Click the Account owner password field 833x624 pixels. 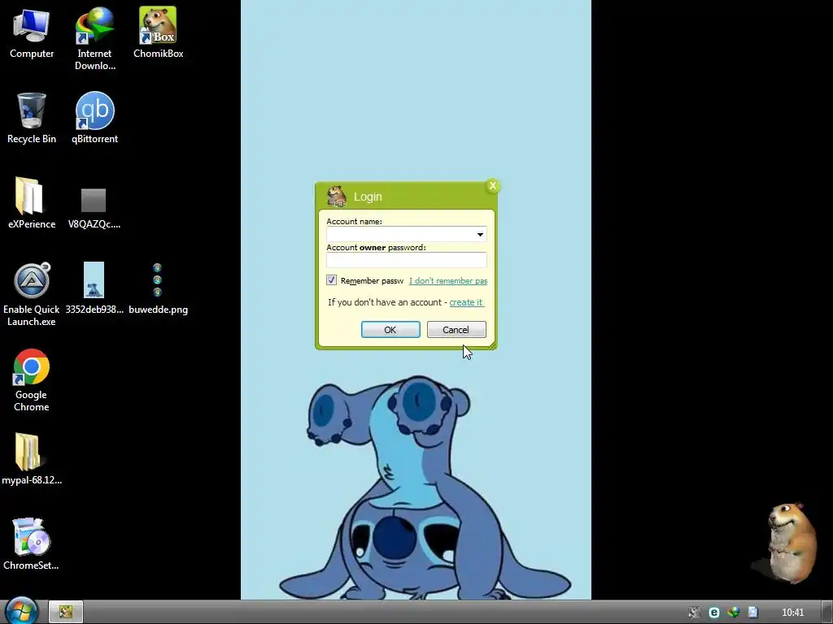pos(407,260)
